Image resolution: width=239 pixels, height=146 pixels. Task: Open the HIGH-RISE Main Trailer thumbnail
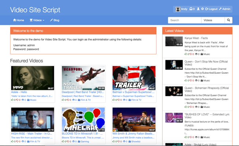pos(33,120)
